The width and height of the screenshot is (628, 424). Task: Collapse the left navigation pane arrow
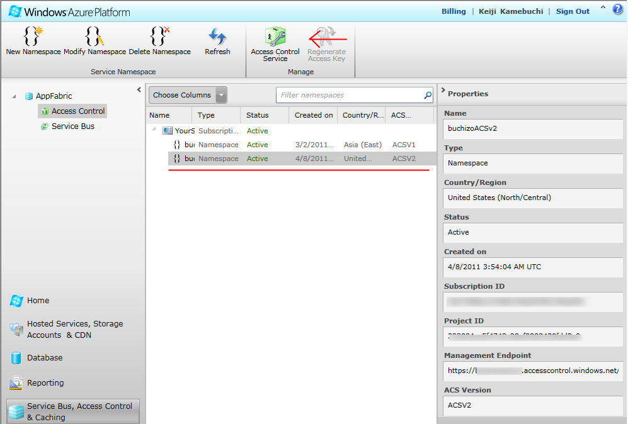click(x=139, y=89)
